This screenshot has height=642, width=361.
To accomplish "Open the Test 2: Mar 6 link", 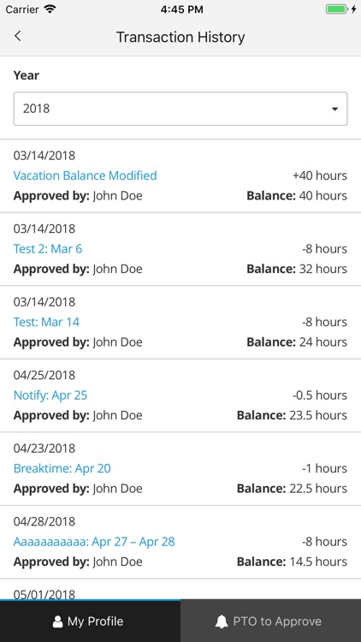I will [48, 248].
